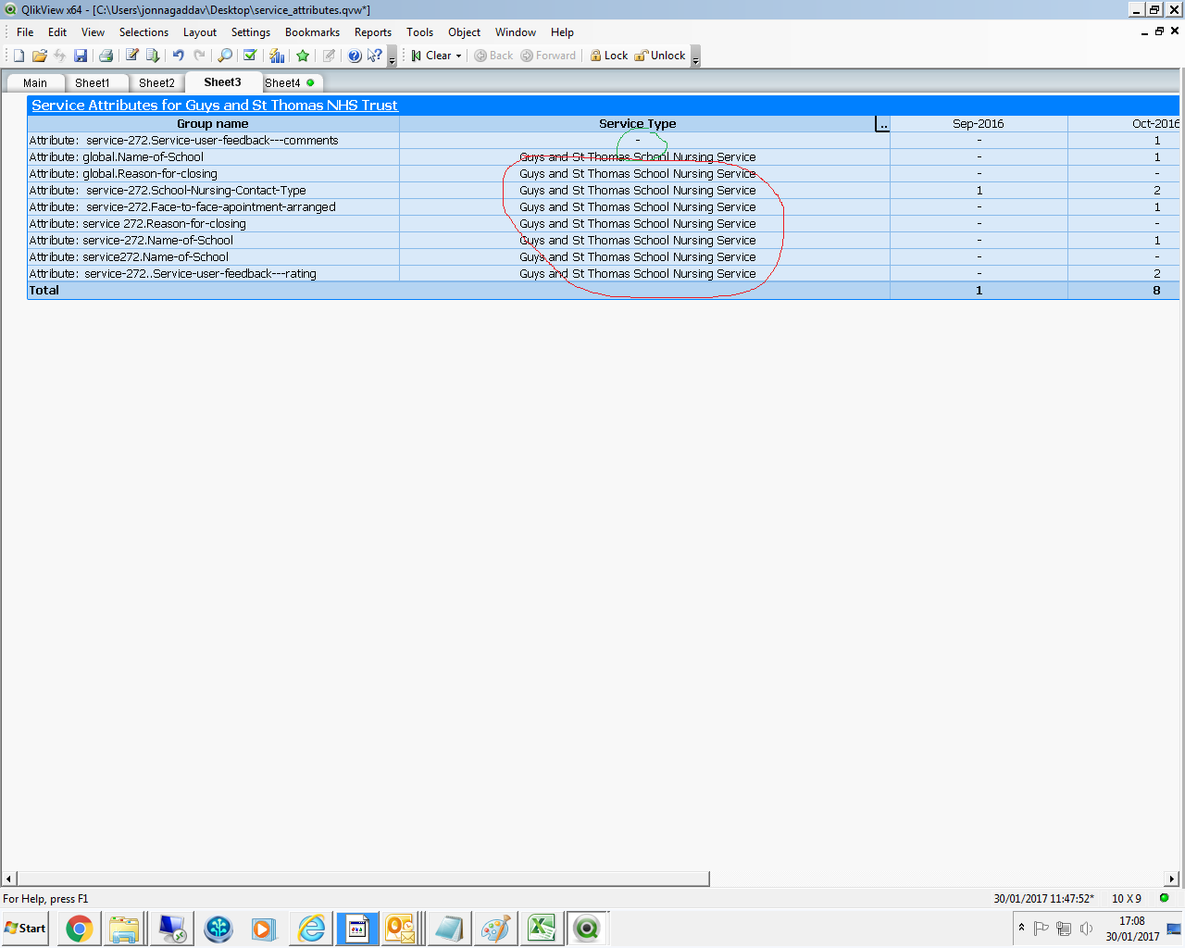Click the Total row label

(44, 291)
